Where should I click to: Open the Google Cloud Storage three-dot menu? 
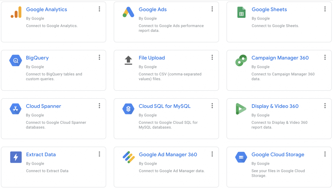[x=325, y=154]
